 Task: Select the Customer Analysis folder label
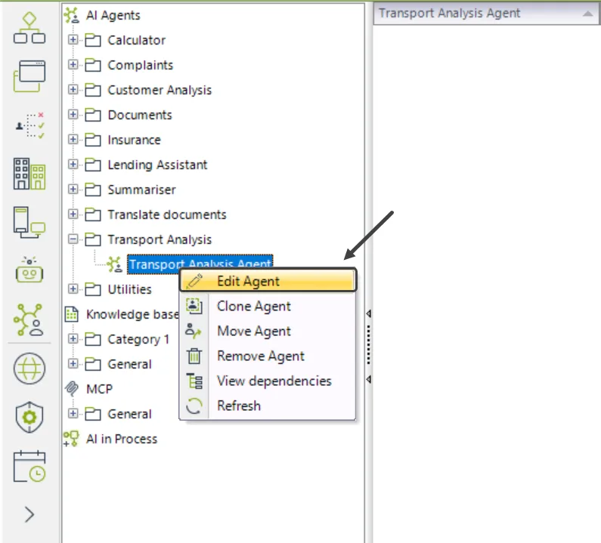click(x=160, y=90)
